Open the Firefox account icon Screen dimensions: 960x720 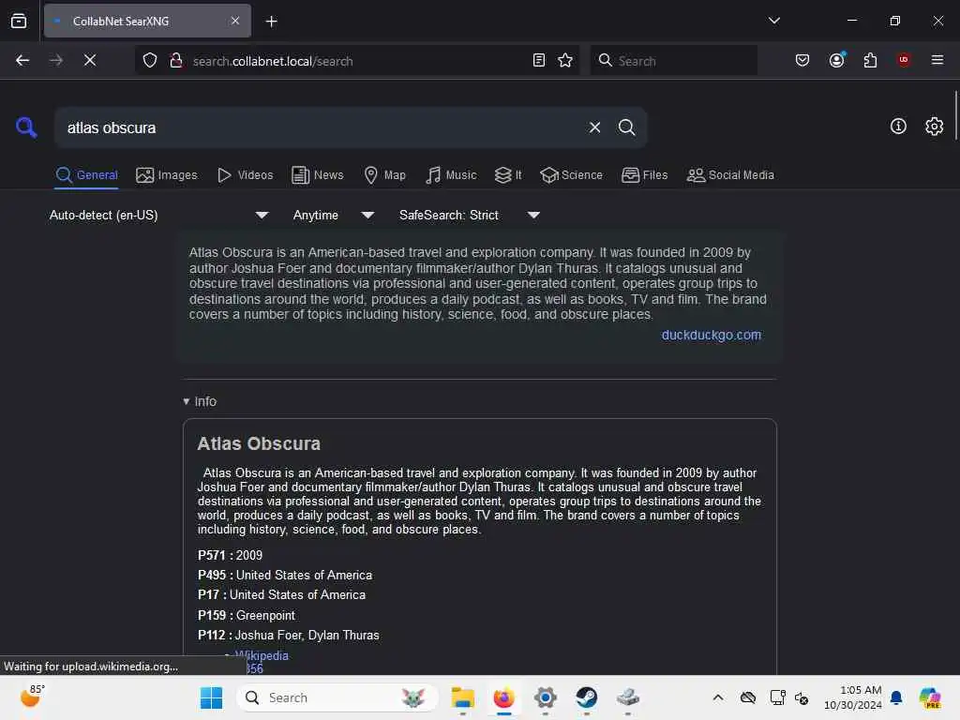tap(837, 60)
